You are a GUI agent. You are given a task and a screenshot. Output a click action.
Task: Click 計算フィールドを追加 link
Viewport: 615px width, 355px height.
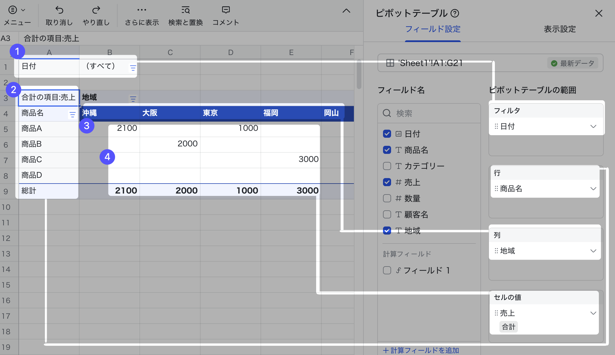(x=421, y=350)
